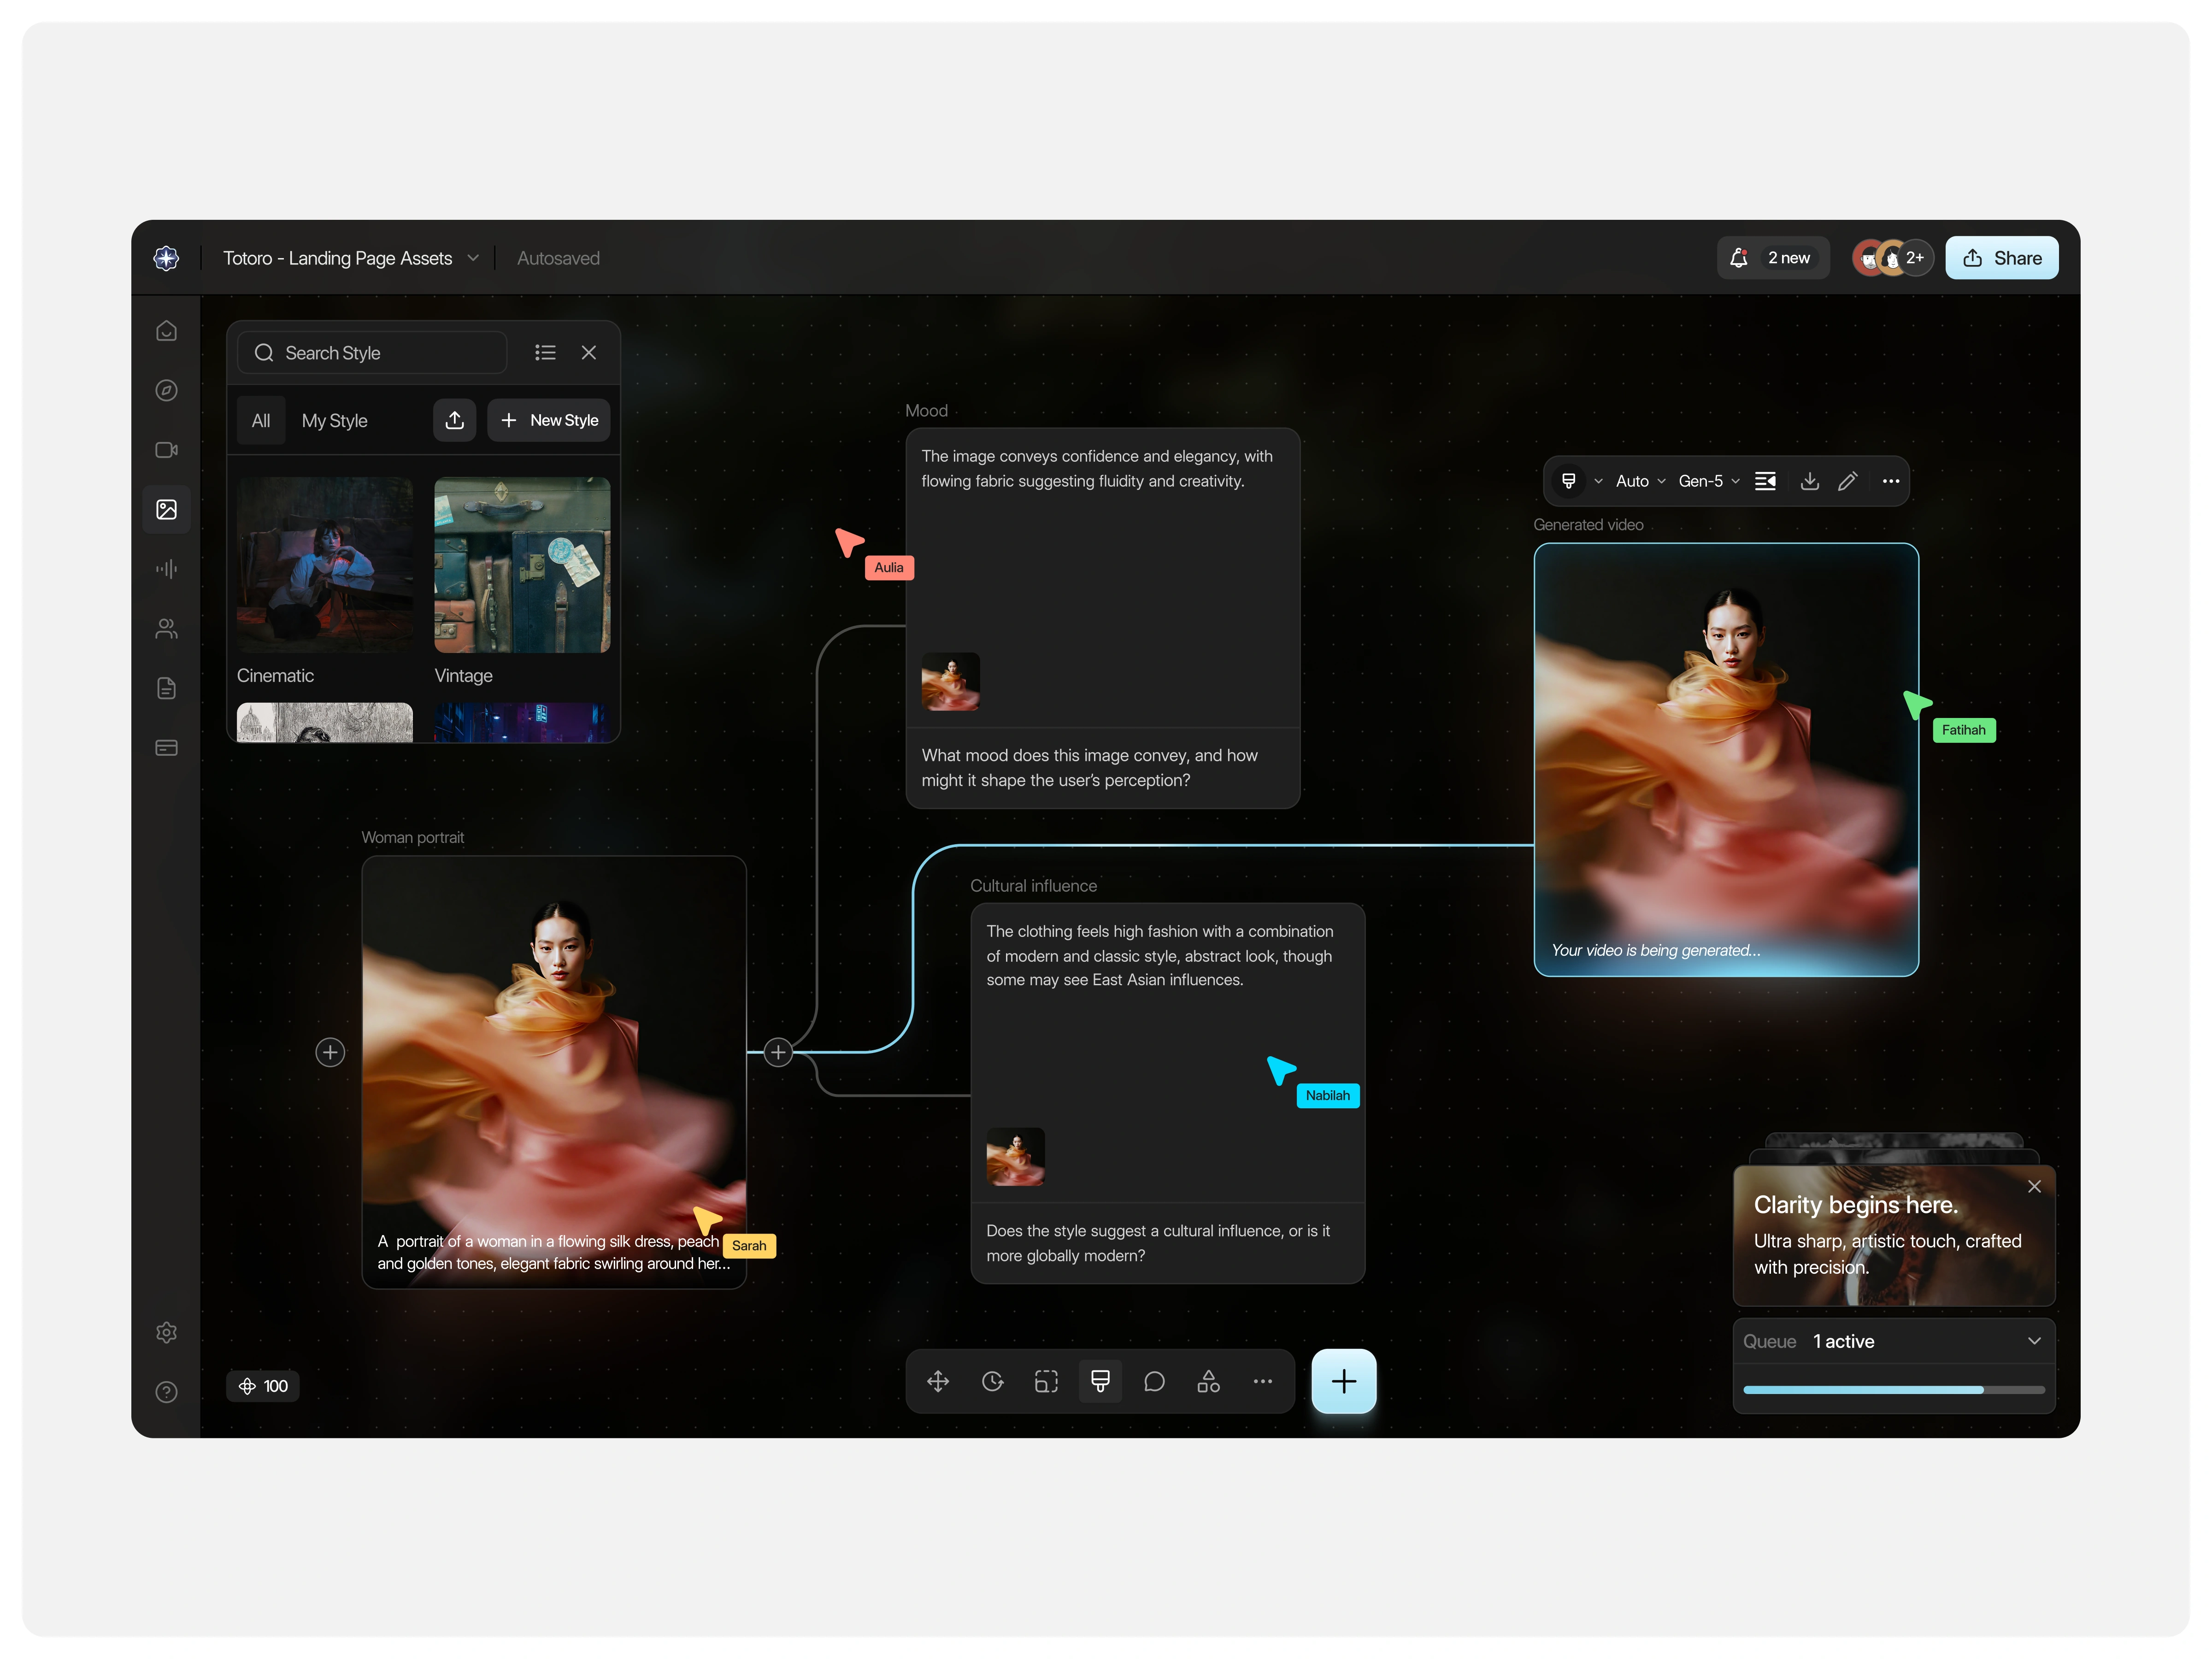Open the 2 new notifications
The width and height of the screenshot is (2212, 1659).
click(x=1773, y=258)
